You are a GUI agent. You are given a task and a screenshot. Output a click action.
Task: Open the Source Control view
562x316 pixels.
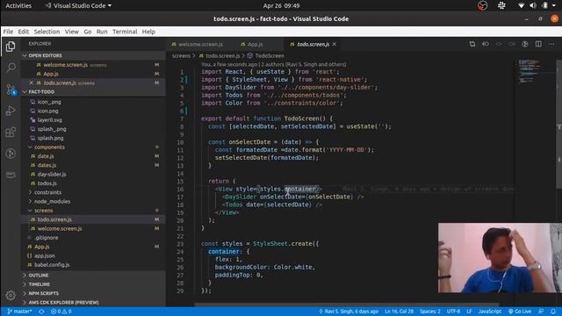(11, 90)
